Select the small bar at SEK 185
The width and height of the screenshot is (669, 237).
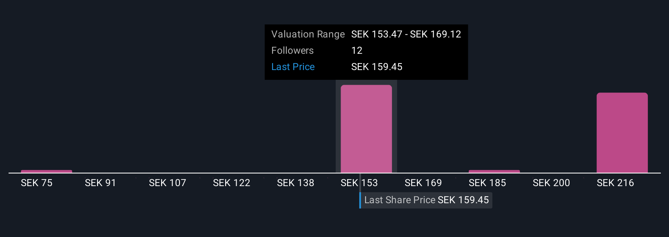494,171
